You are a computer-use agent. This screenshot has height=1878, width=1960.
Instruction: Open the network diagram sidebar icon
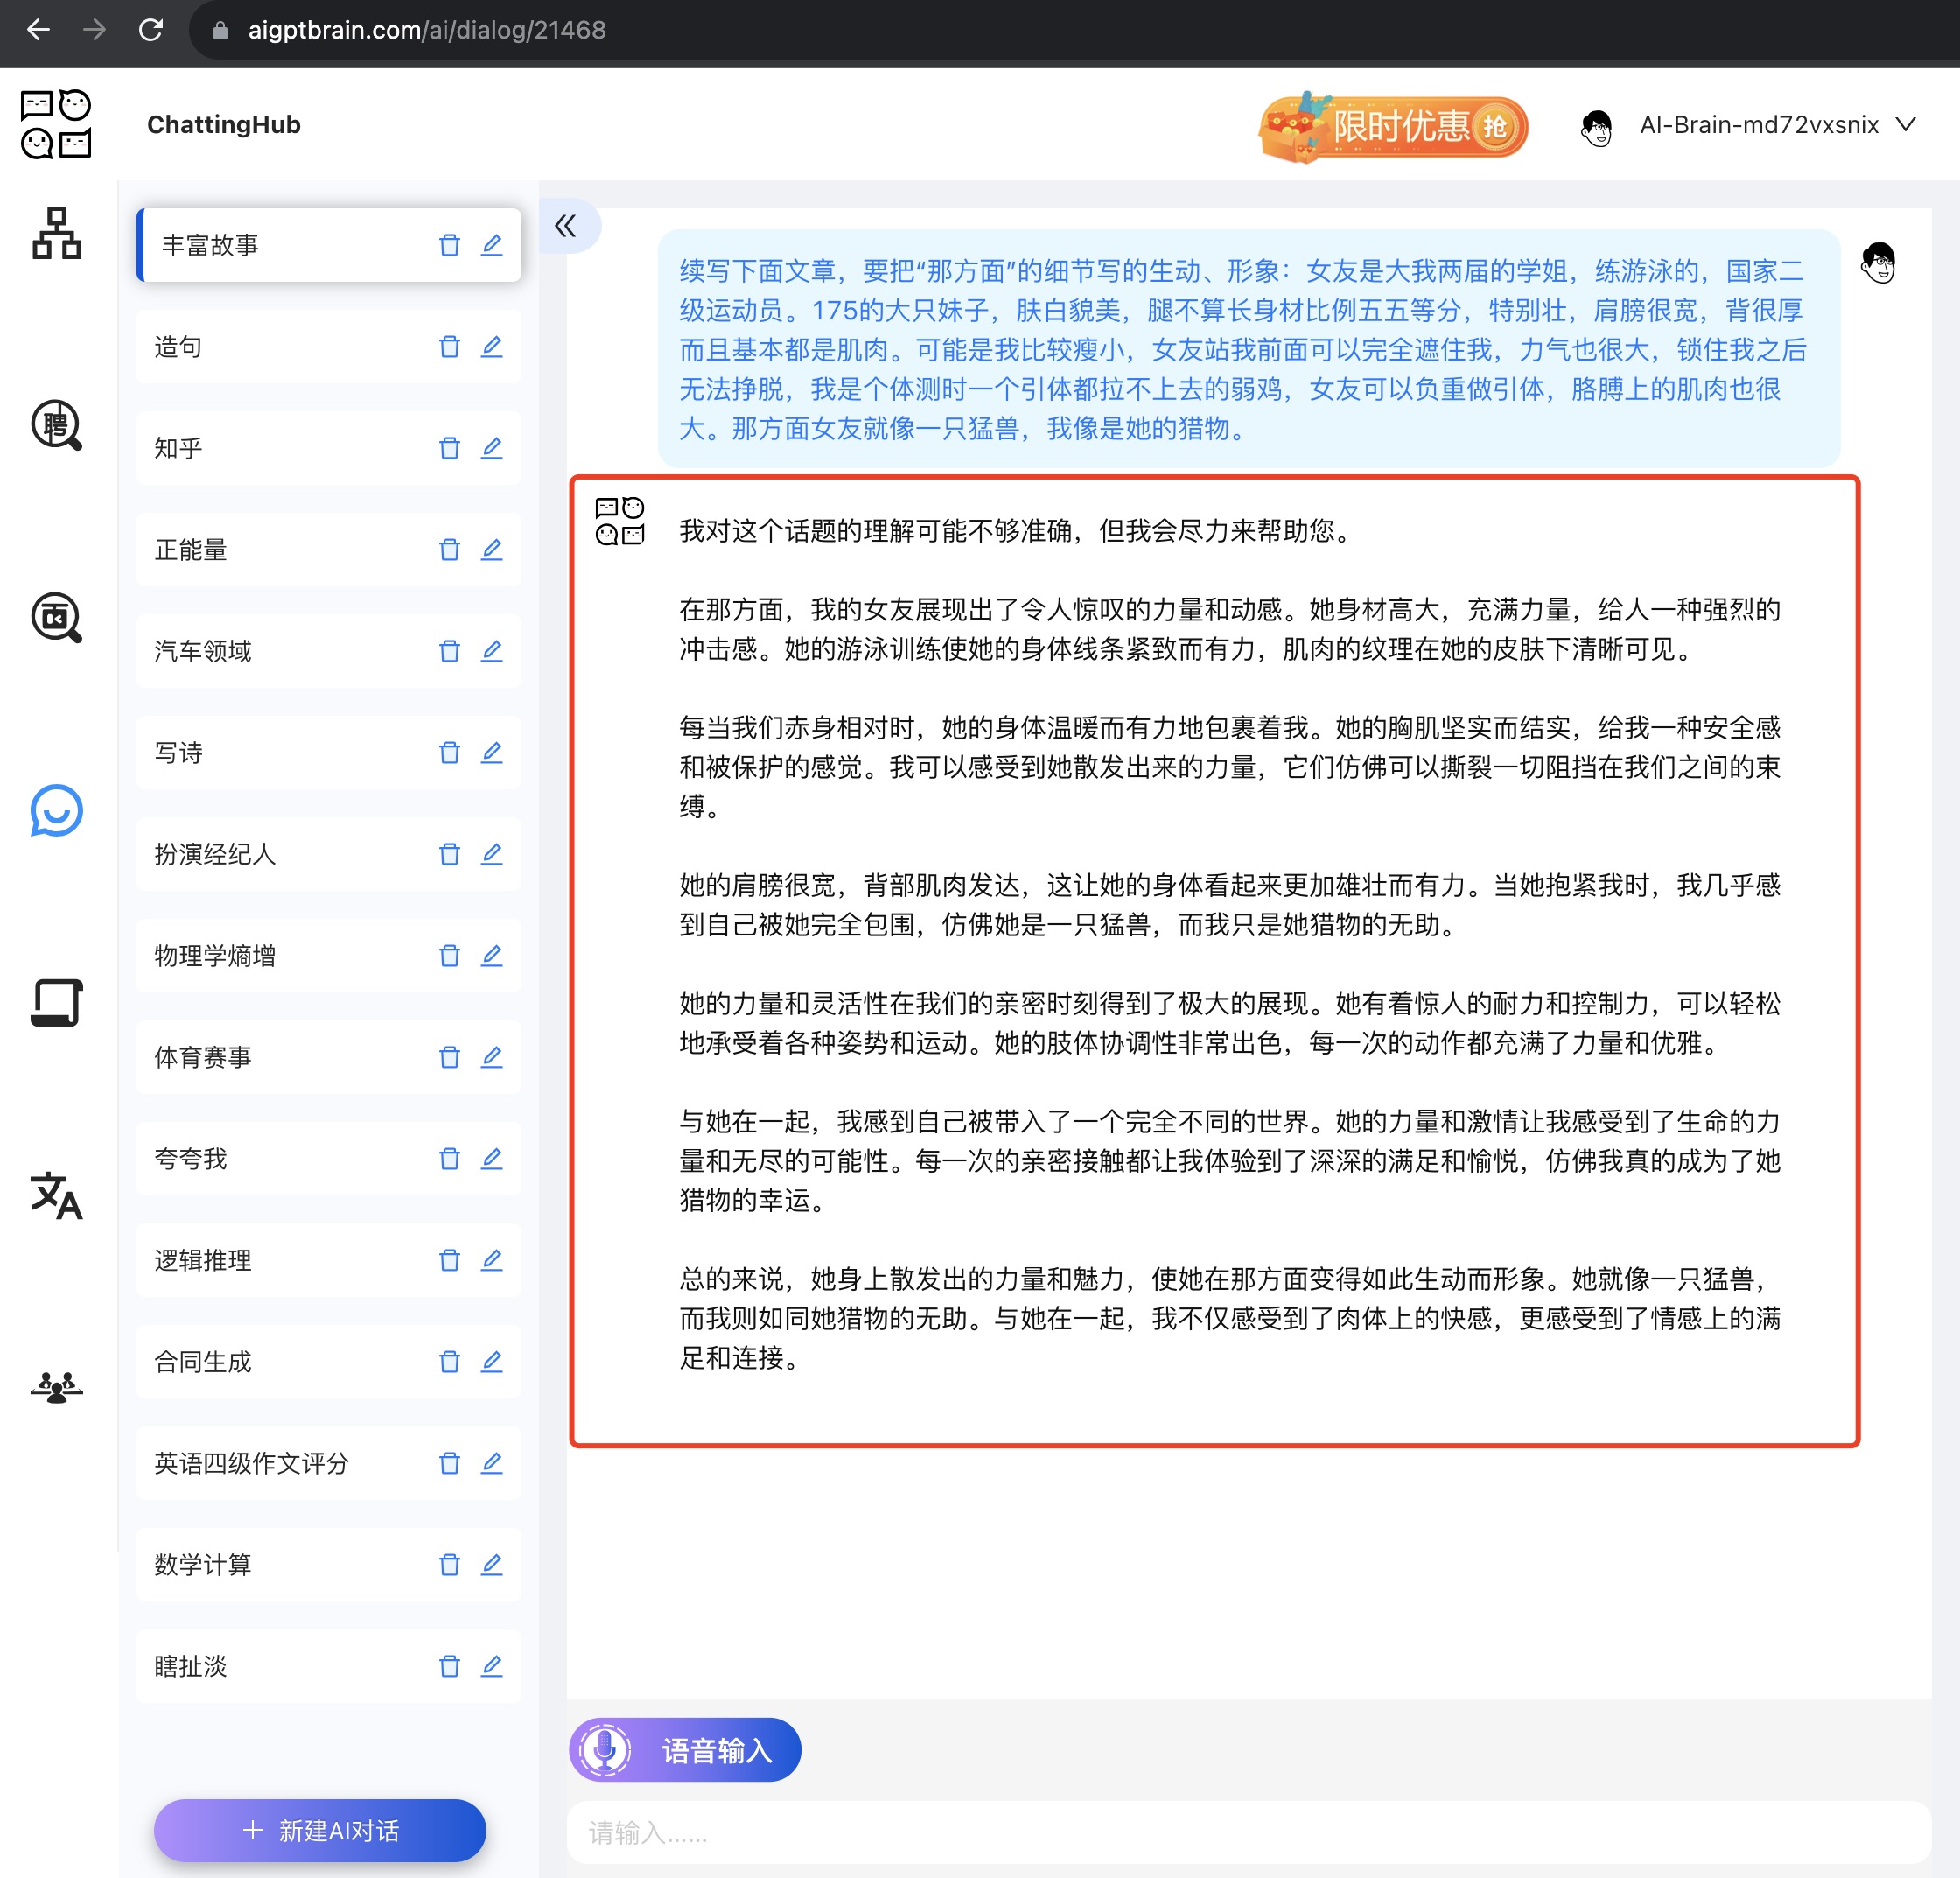[x=56, y=233]
